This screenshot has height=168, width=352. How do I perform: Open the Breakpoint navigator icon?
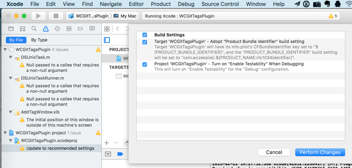81,29
